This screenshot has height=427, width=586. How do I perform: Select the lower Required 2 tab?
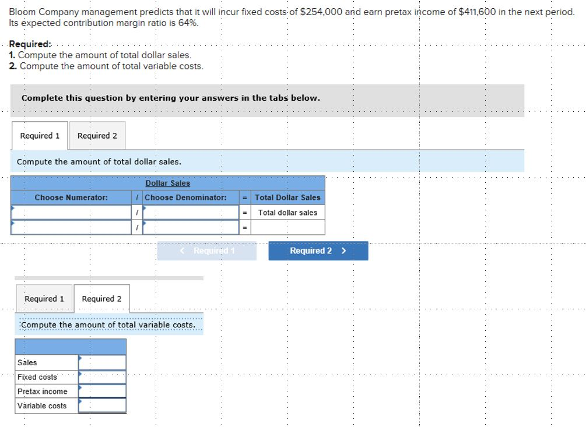(101, 299)
